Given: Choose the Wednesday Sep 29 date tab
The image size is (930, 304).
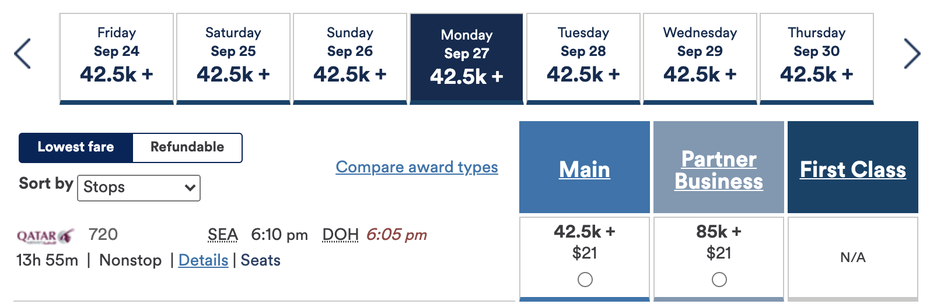Looking at the screenshot, I should click(700, 58).
